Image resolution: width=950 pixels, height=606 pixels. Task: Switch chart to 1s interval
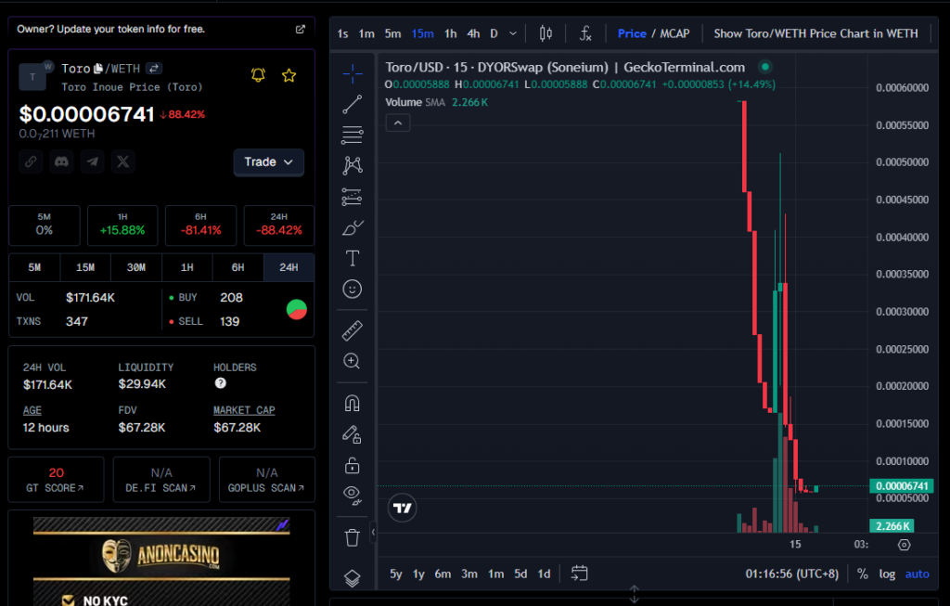[x=342, y=34]
